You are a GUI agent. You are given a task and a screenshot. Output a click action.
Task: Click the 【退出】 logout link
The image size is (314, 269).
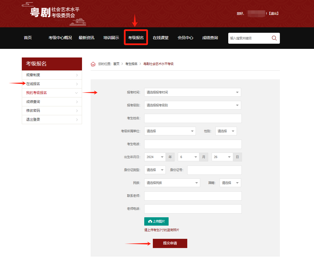pyautogui.click(x=274, y=14)
